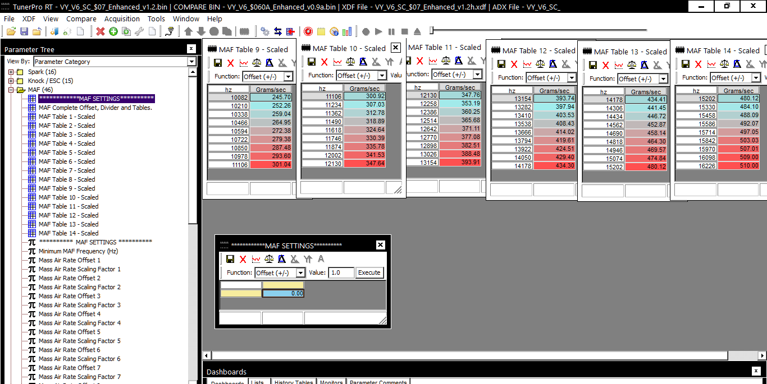
Task: Click the red dashboard gauge icon
Action: tap(308, 31)
